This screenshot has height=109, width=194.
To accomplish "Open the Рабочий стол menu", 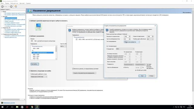I will pos(14,3).
